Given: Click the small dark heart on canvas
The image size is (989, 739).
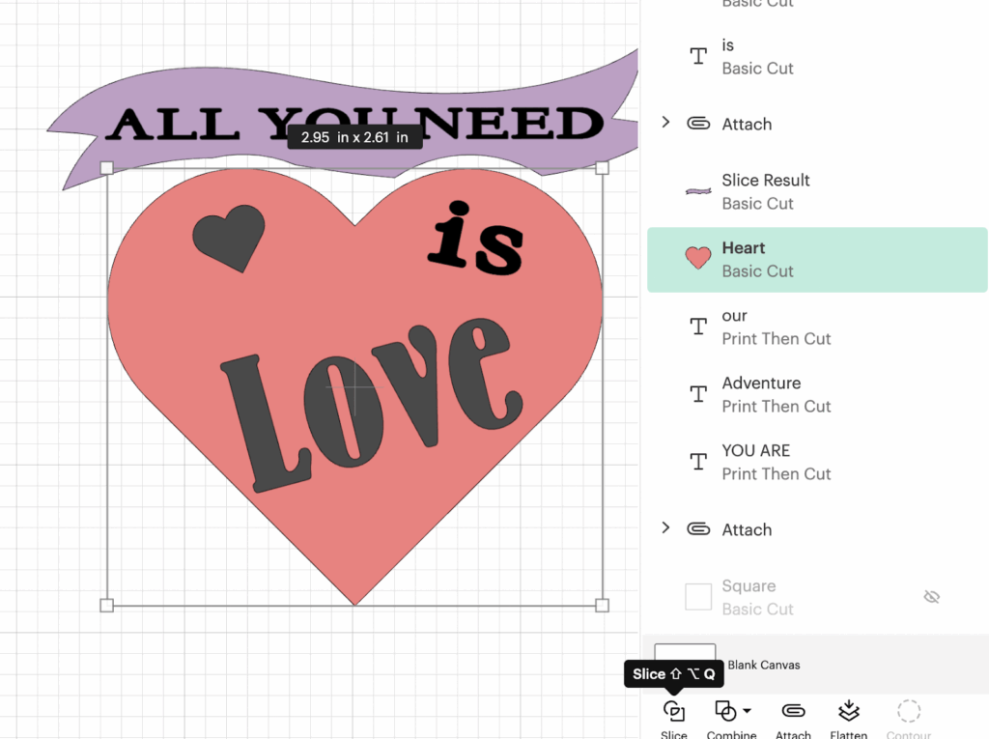Looking at the screenshot, I should click(x=229, y=236).
